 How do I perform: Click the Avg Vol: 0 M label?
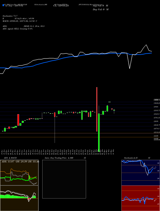[x=100, y=6]
